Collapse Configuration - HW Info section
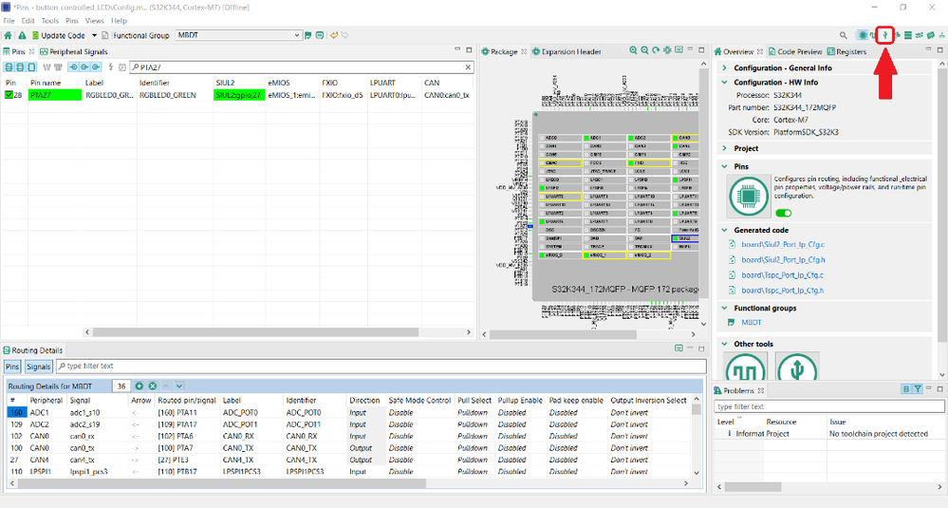Image resolution: width=948 pixels, height=508 pixels. (x=724, y=83)
